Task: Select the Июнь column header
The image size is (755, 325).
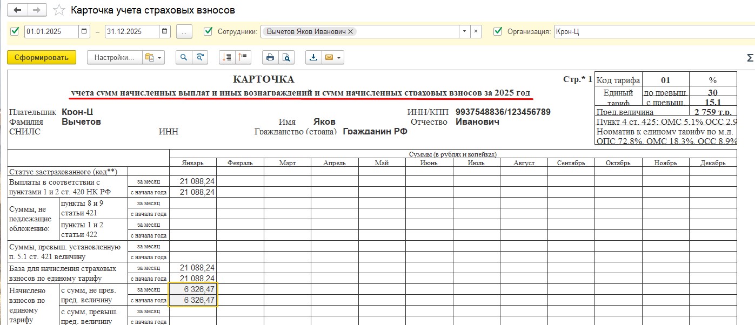Action: click(x=429, y=162)
